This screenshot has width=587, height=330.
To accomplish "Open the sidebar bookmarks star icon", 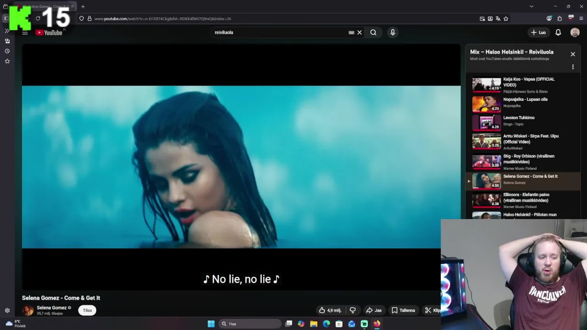I will (7, 61).
